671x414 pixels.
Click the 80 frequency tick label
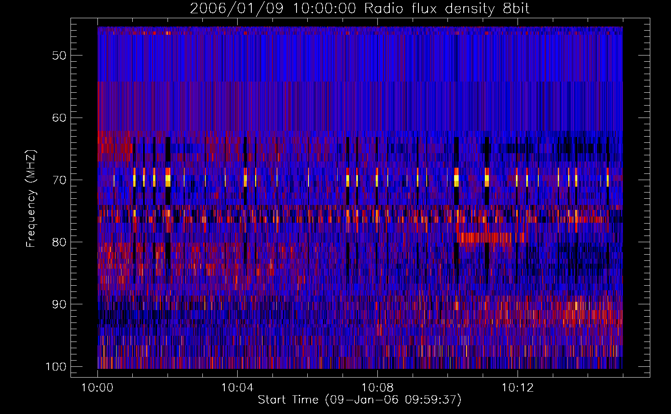click(x=59, y=242)
